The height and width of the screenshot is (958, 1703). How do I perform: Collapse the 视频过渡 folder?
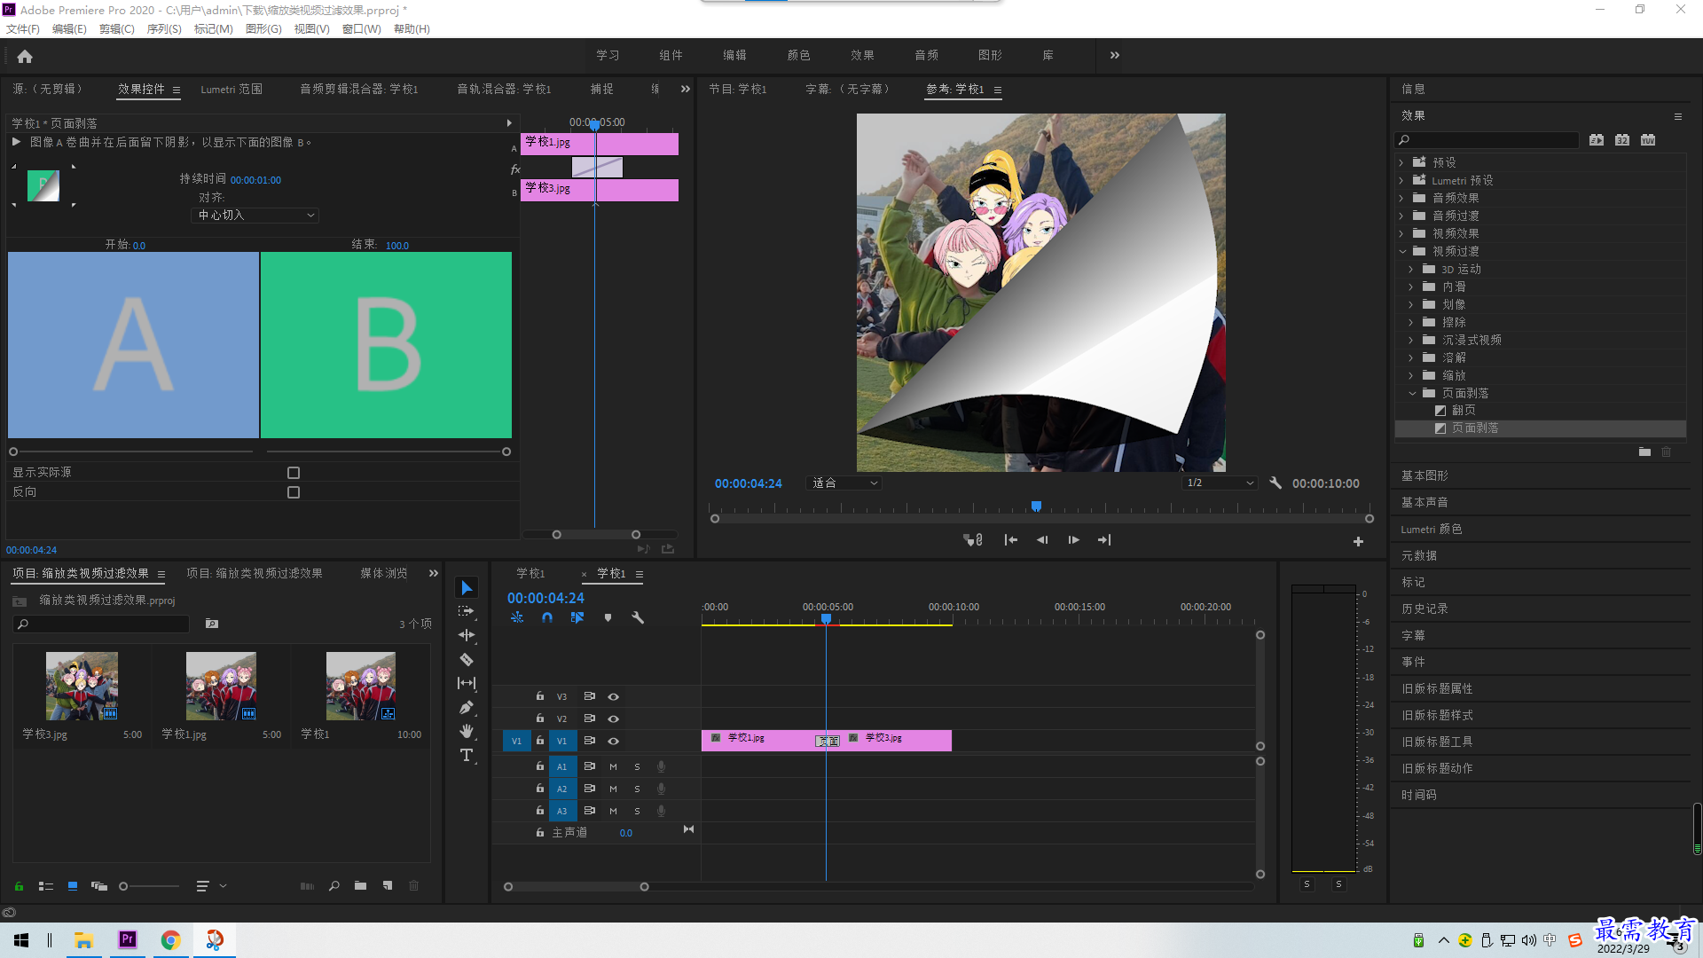1402,252
